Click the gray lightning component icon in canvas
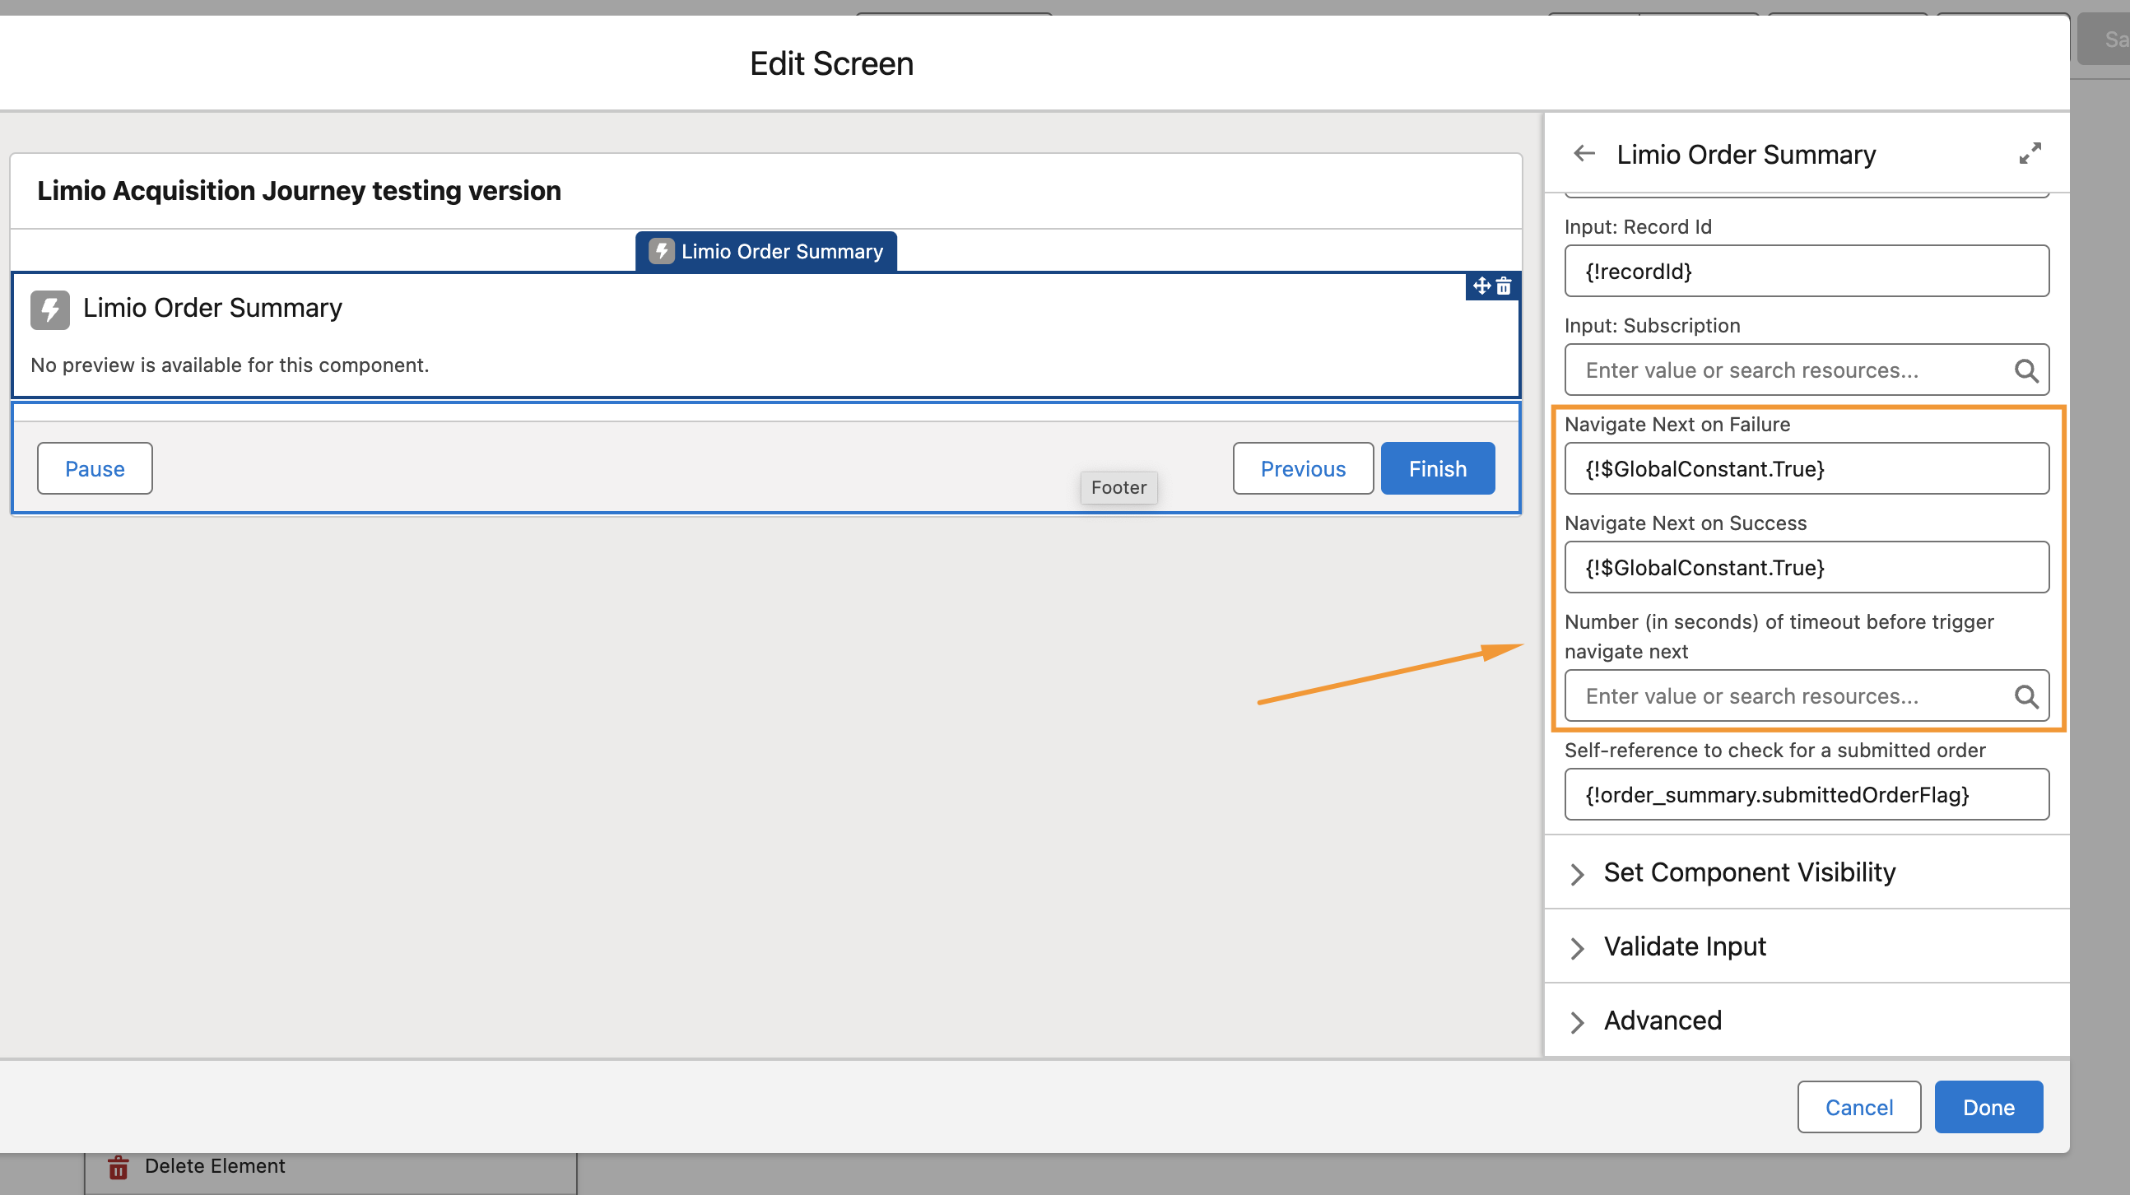This screenshot has width=2130, height=1195. click(x=50, y=309)
